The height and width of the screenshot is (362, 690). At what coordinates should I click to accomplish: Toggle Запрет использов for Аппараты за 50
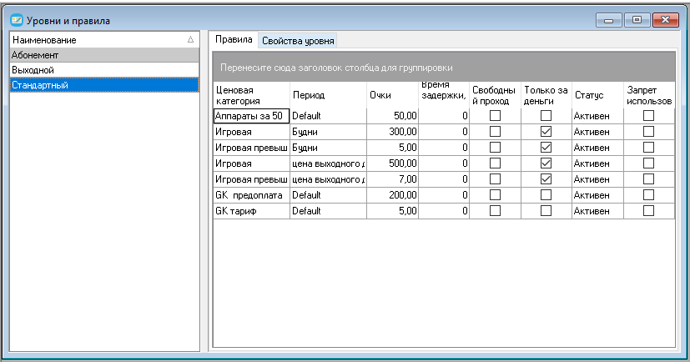click(x=648, y=116)
